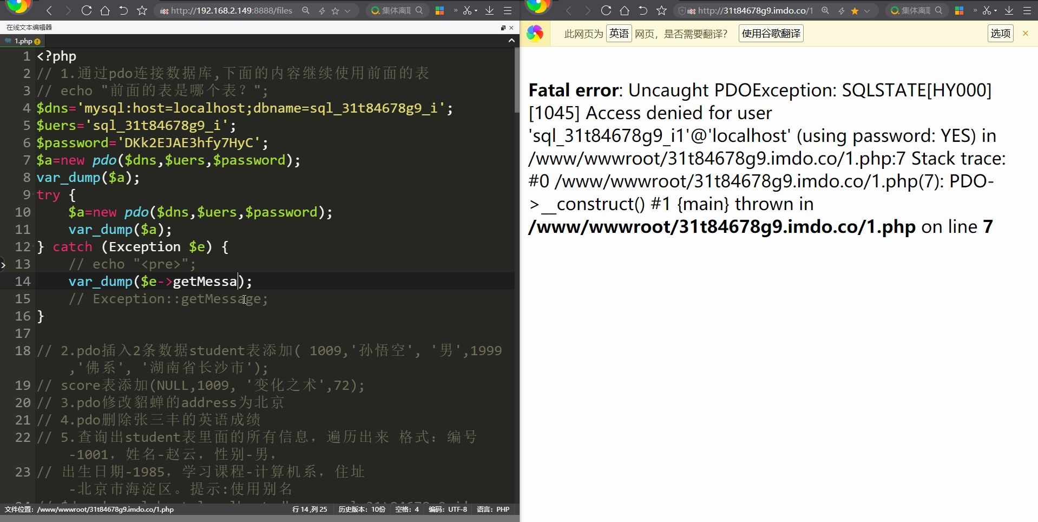The width and height of the screenshot is (1038, 522).
Task: Click the row 14, column 25 status indicator
Action: pyautogui.click(x=310, y=510)
